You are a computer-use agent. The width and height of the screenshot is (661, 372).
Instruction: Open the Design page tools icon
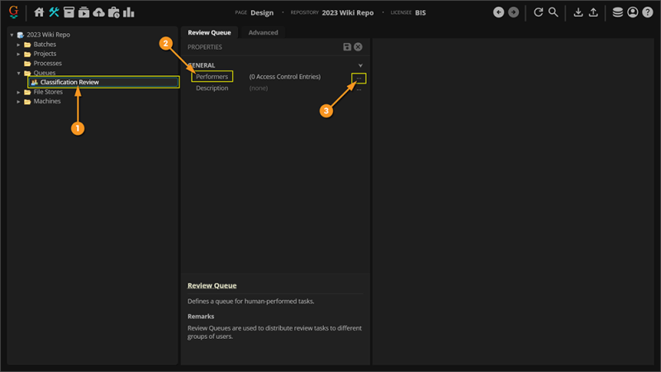[54, 12]
